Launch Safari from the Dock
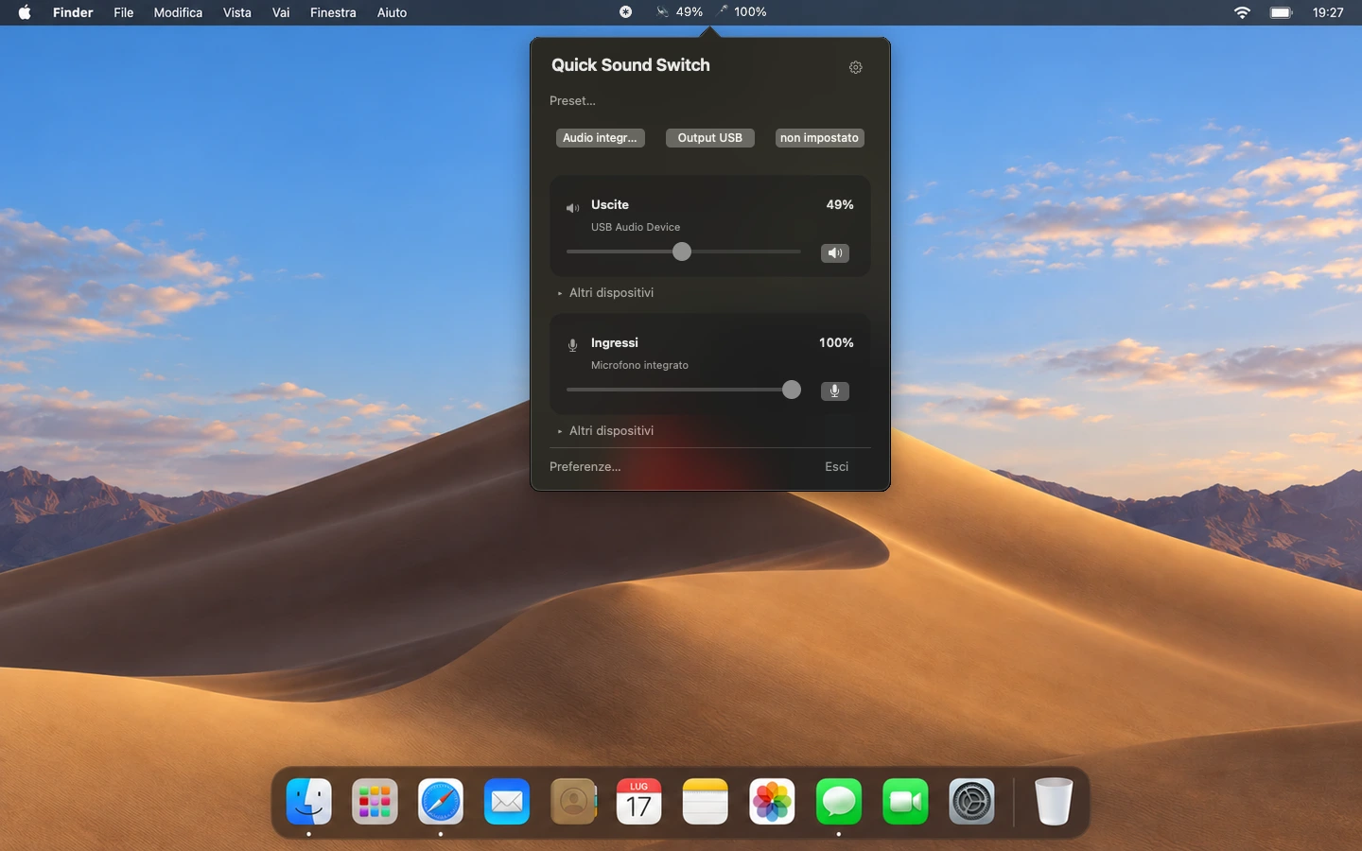 point(441,802)
